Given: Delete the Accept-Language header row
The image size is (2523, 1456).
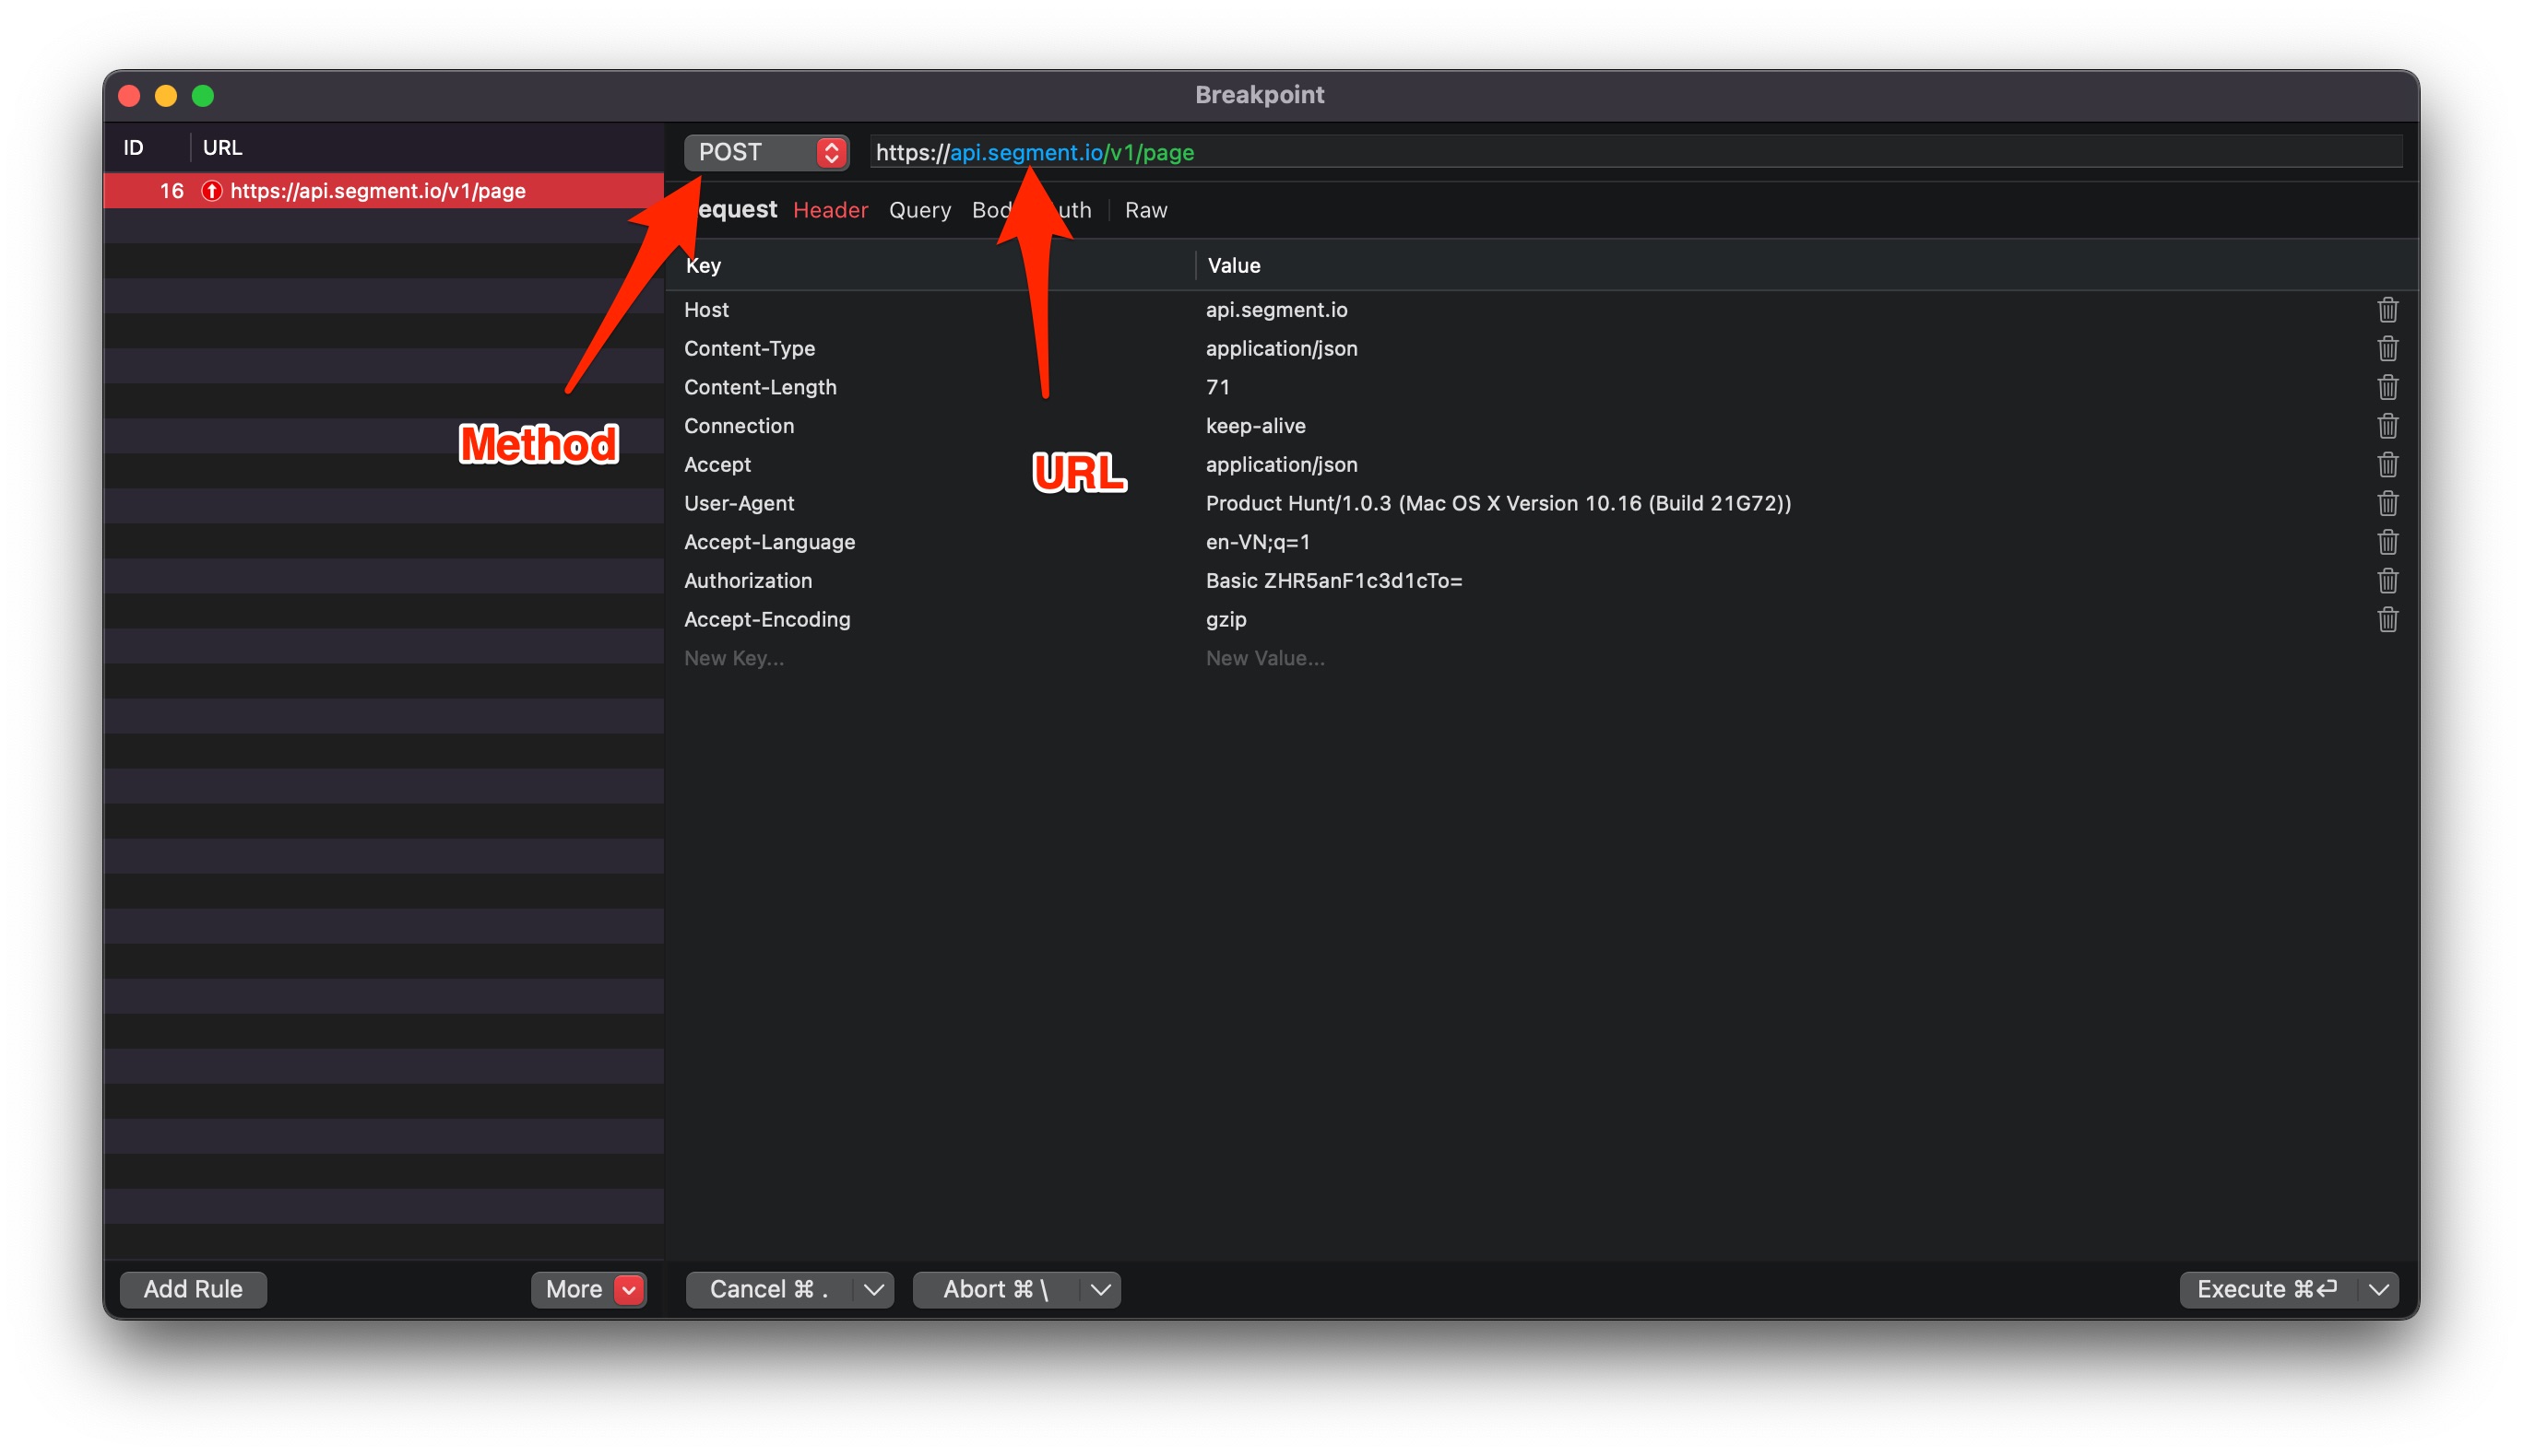Looking at the screenshot, I should (2387, 542).
